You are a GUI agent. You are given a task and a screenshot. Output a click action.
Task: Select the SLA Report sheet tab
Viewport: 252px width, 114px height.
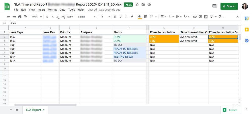coord(35,110)
